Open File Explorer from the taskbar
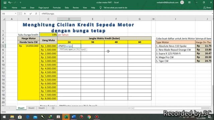This screenshot has width=214, height=120. pyautogui.click(x=12, y=117)
